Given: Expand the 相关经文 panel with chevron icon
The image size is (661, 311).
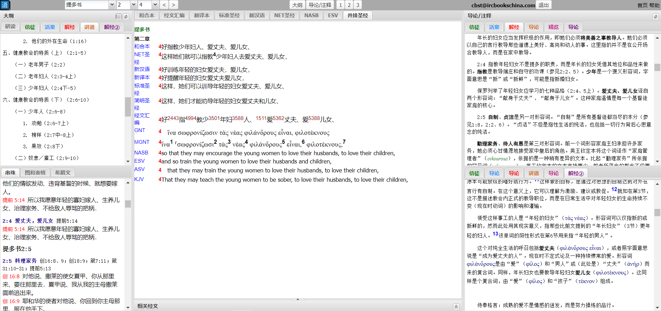Looking at the screenshot, I should pyautogui.click(x=456, y=306).
